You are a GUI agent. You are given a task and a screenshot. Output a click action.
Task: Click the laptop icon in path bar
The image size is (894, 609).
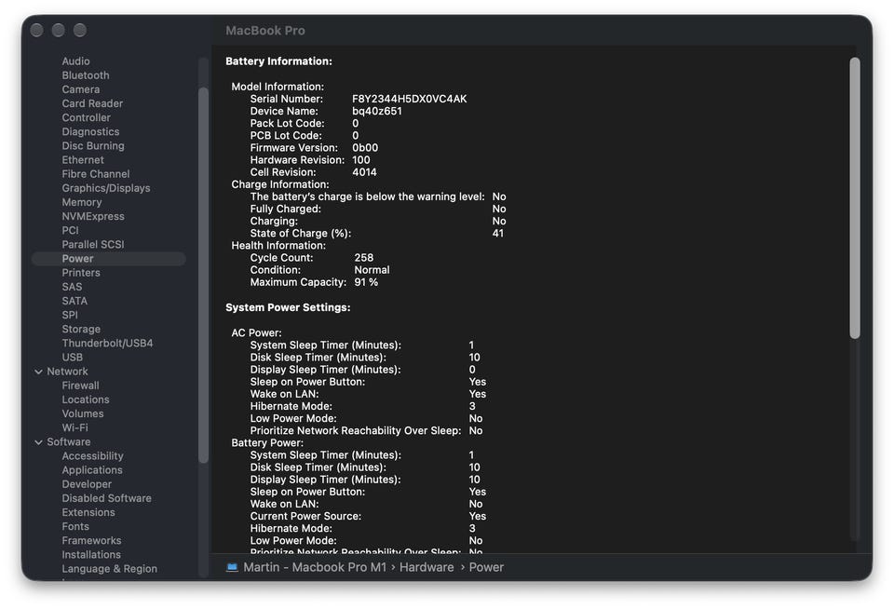coord(232,567)
